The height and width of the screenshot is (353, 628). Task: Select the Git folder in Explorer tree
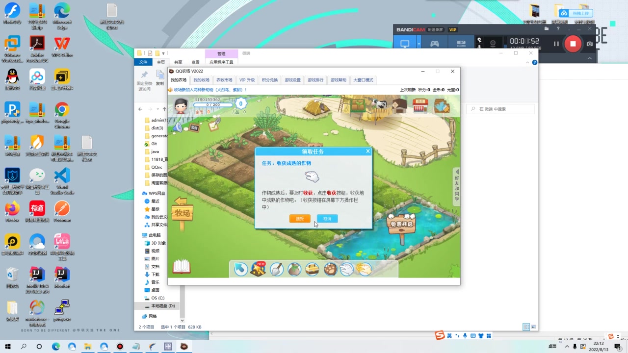[x=154, y=144]
